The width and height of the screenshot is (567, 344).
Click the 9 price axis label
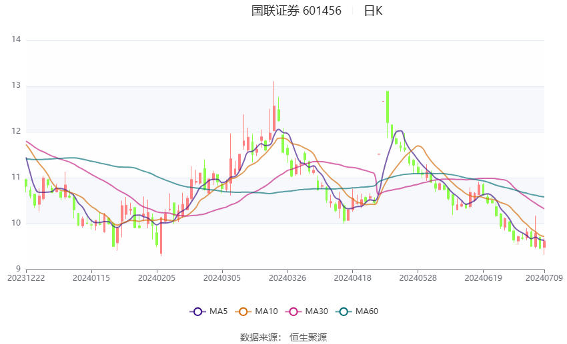[x=18, y=269]
